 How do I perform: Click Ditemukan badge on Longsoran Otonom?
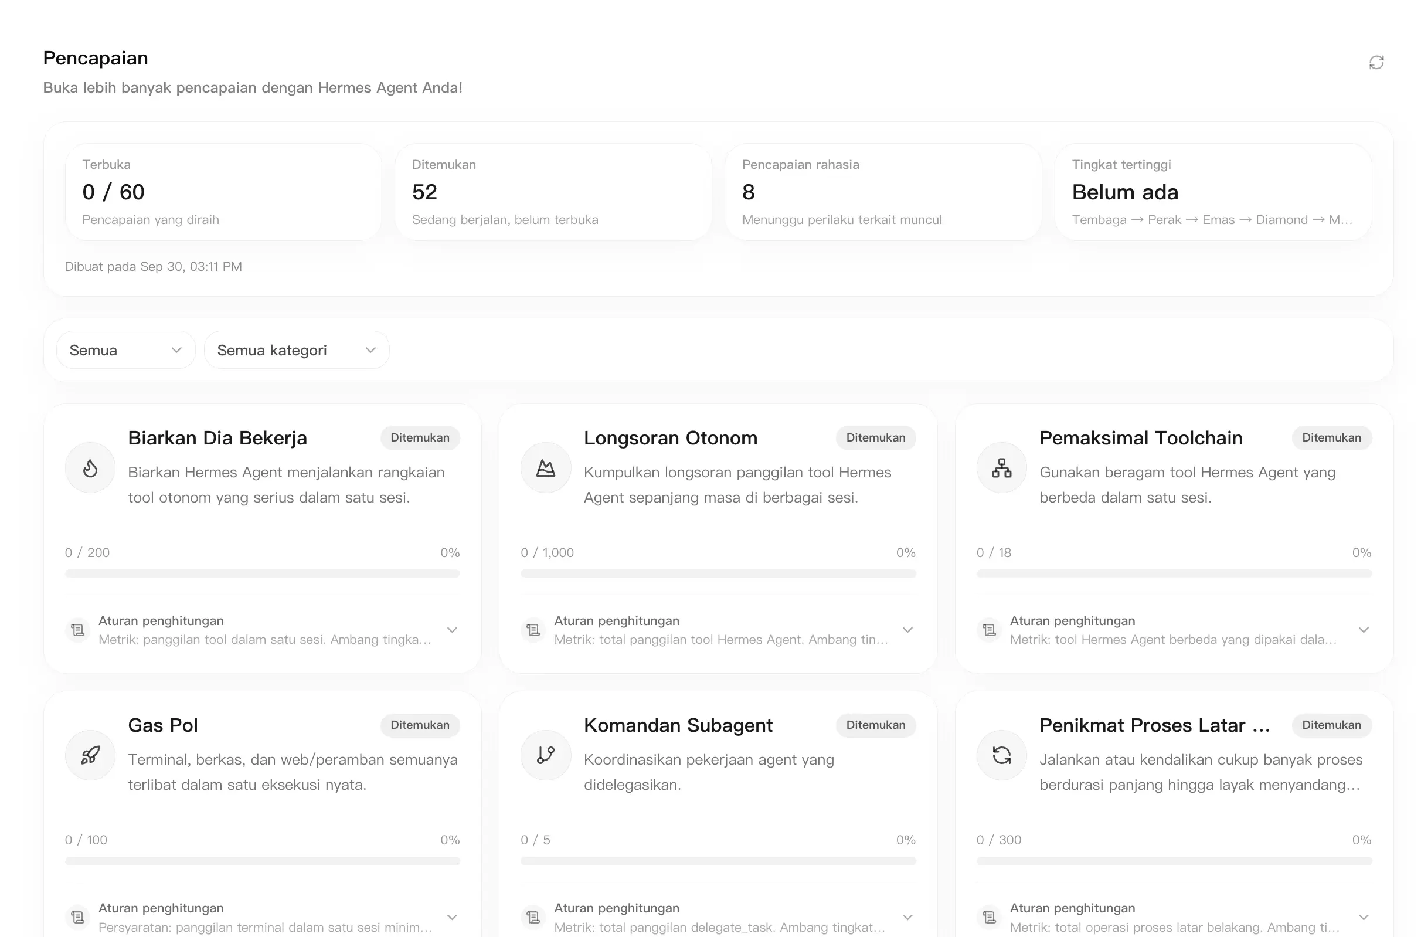[876, 437]
